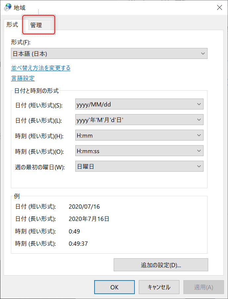Click the 追加の設定(D)... button

pos(161,265)
